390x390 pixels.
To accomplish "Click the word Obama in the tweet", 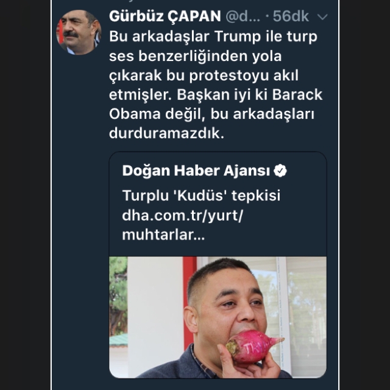I will pos(135,114).
